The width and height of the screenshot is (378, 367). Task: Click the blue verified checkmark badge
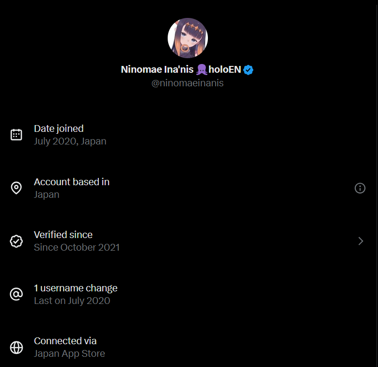248,70
